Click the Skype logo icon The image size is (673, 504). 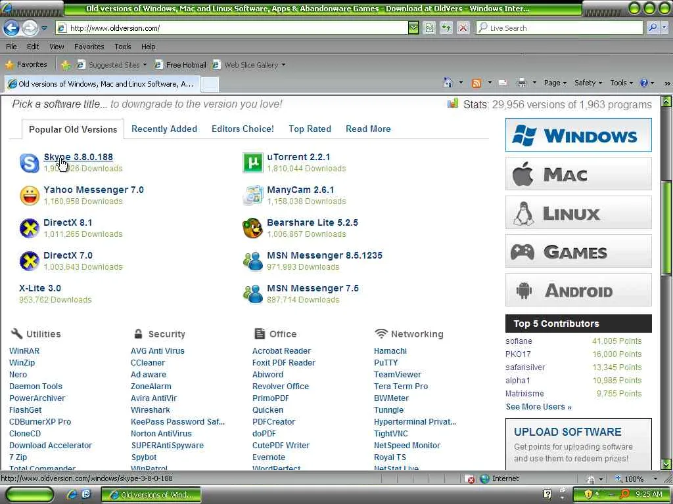coord(29,163)
